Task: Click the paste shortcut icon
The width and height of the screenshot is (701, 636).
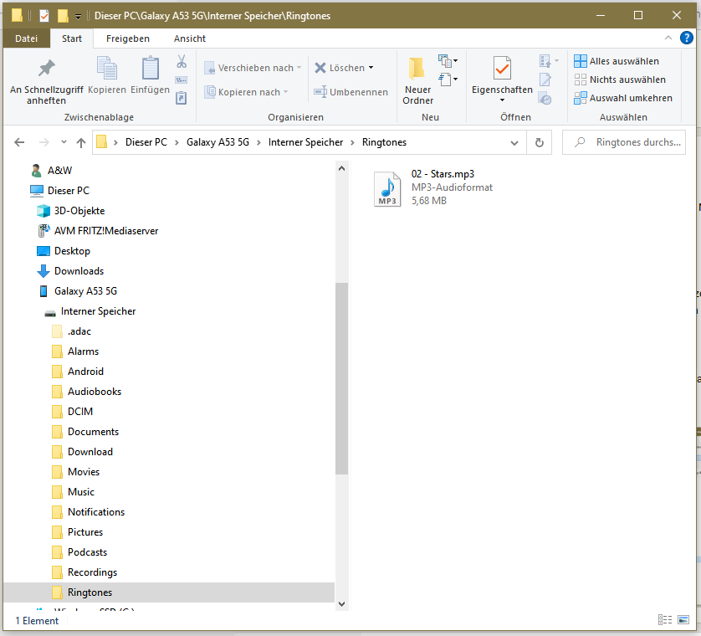Action: coord(181,98)
